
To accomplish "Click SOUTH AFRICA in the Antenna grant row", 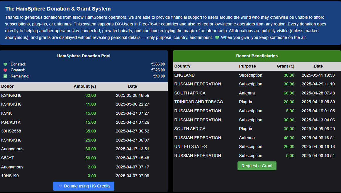I will pyautogui.click(x=190, y=93).
